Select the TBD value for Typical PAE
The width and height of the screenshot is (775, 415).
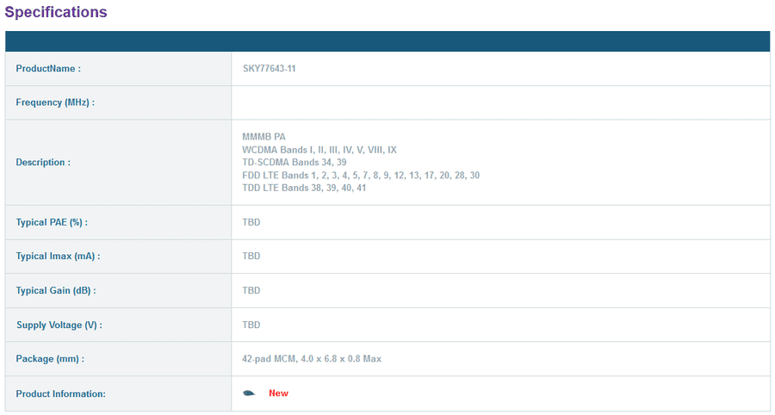pos(251,222)
